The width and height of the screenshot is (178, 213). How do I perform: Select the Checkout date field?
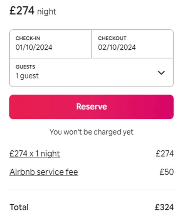coord(132,44)
